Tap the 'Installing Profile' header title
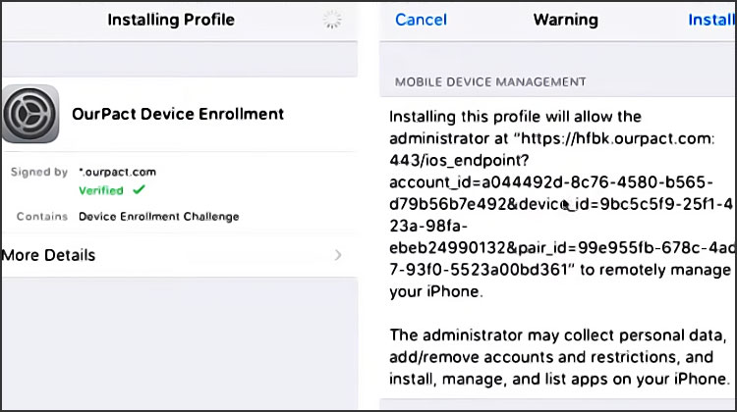This screenshot has height=412, width=737. pyautogui.click(x=171, y=20)
